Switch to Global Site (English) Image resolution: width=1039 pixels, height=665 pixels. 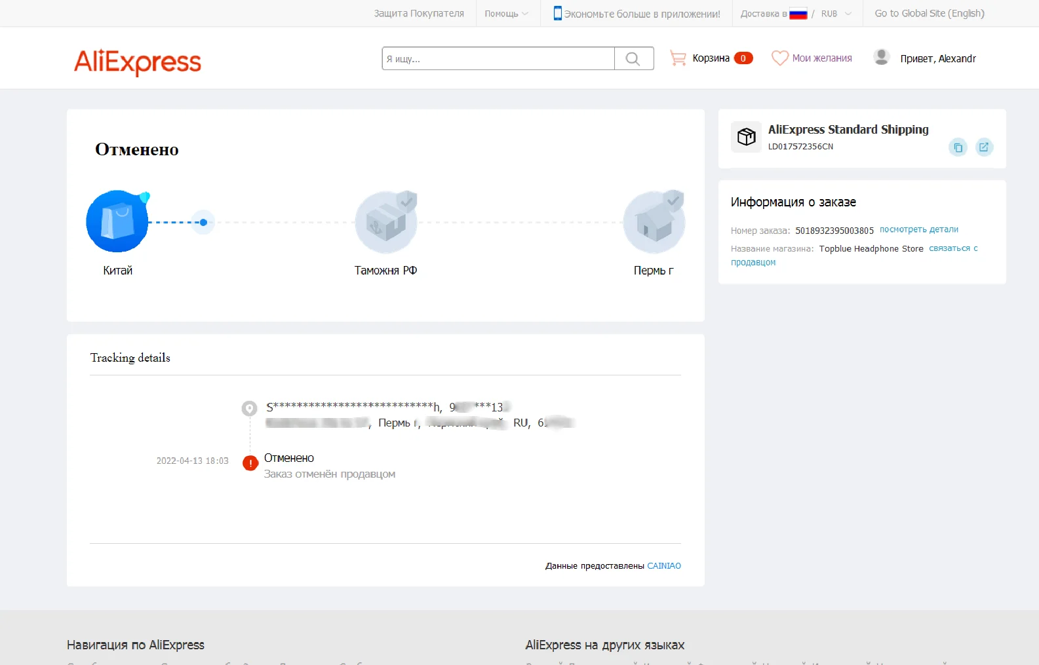[x=930, y=14]
